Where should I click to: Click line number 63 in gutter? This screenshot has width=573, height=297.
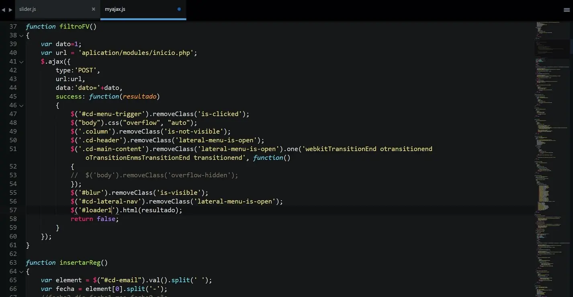coord(13,263)
